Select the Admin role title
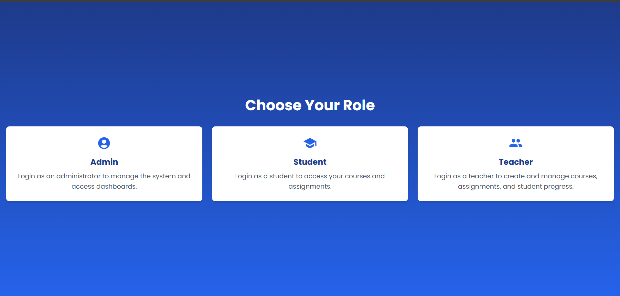 (x=104, y=162)
